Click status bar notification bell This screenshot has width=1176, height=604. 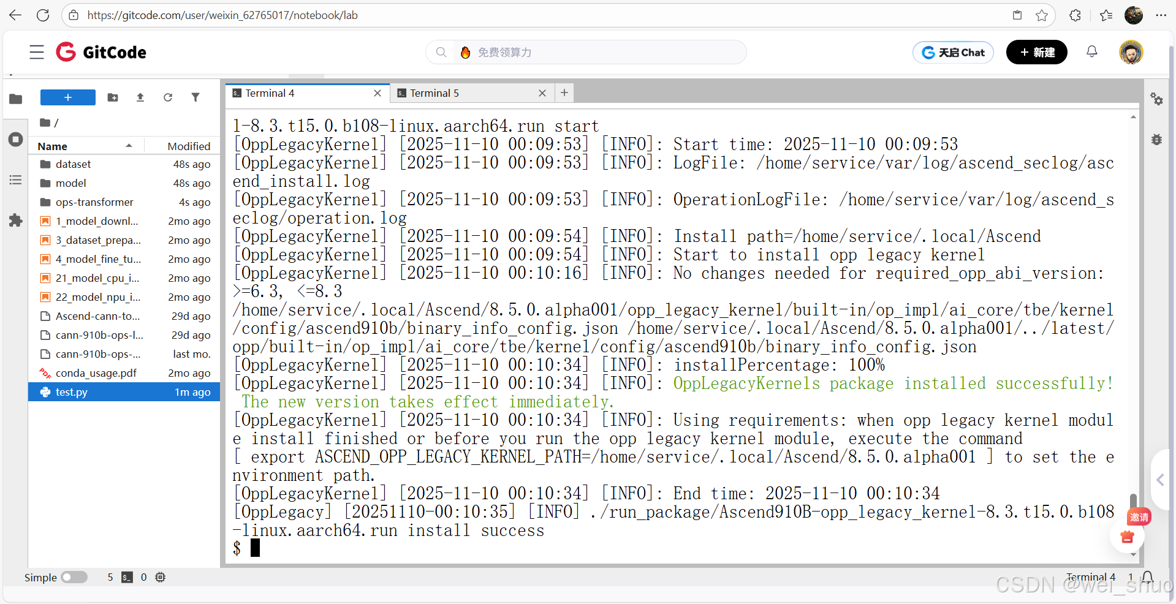click(x=1148, y=577)
